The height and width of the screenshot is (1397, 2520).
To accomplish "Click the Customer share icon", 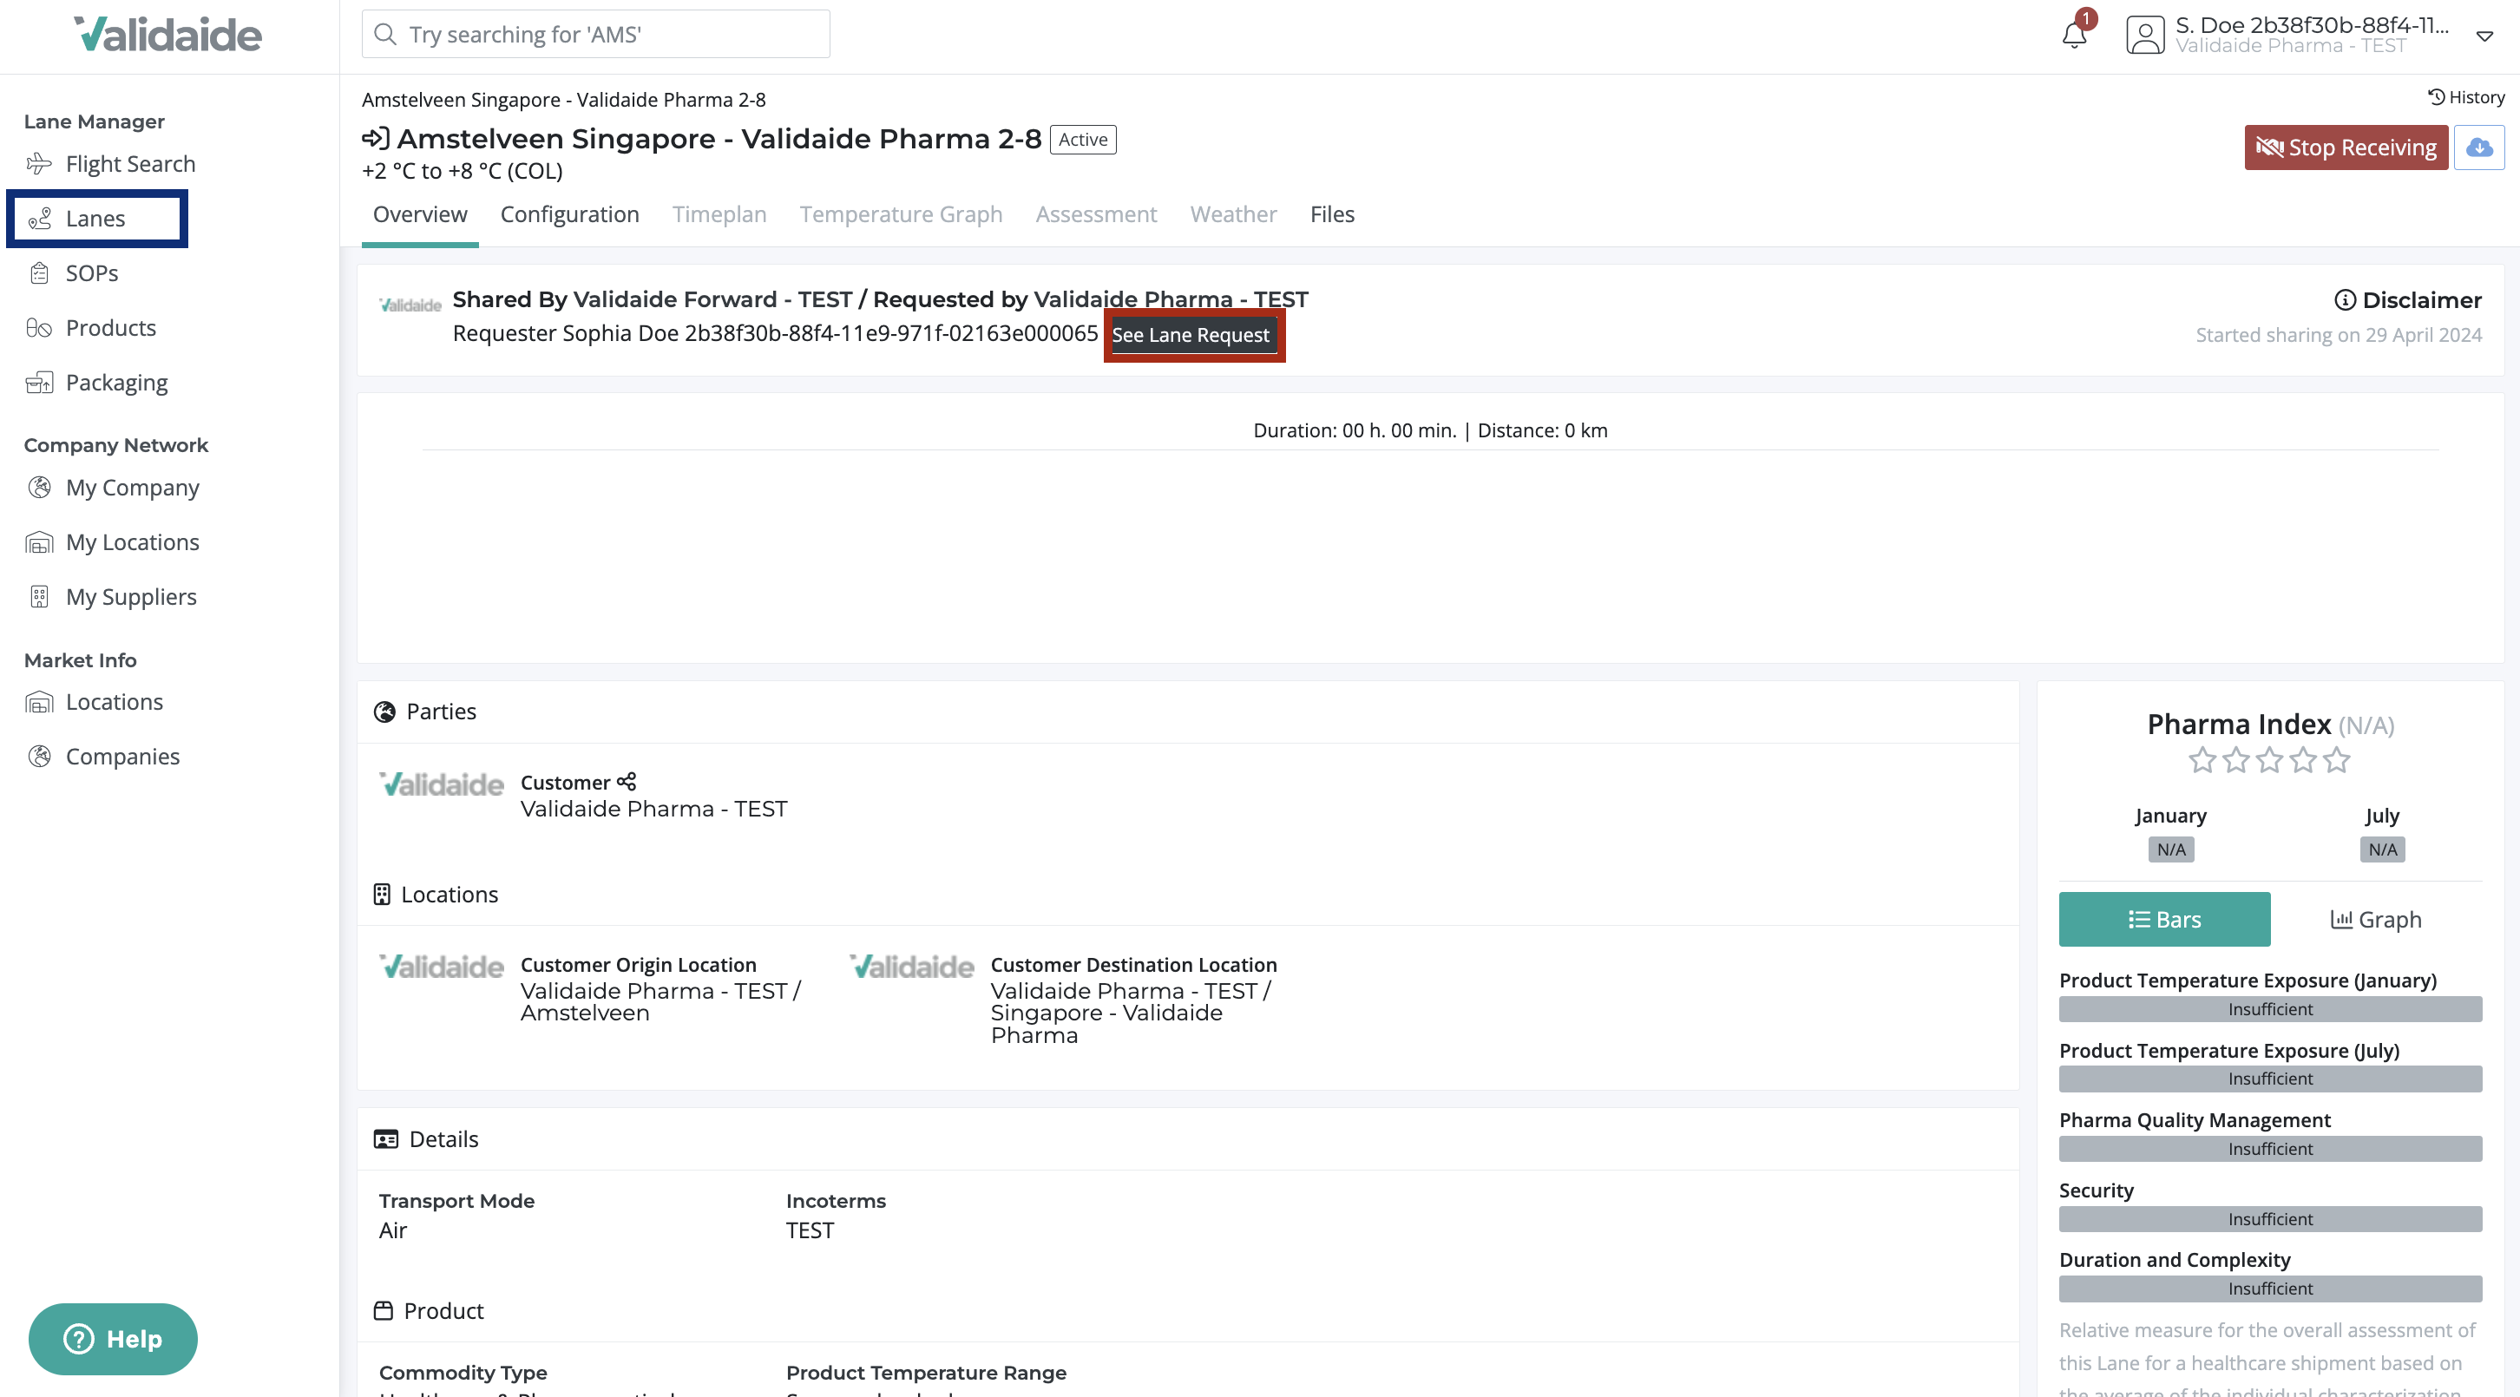I will [627, 782].
